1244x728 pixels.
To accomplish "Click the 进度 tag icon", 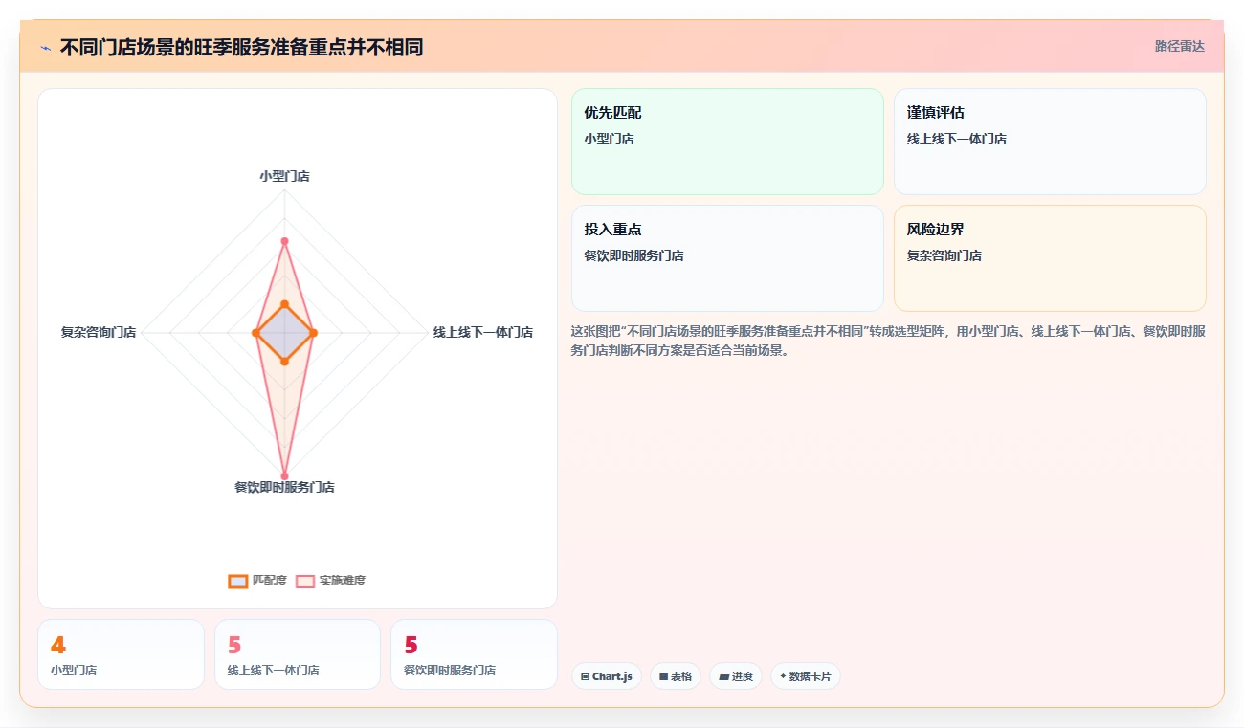I will (x=723, y=676).
